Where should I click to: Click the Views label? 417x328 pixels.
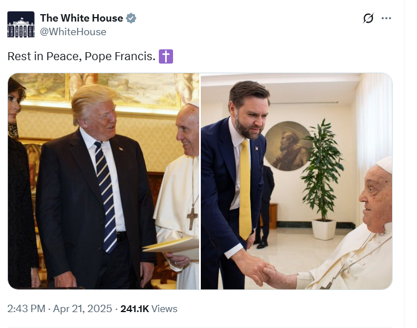click(x=165, y=309)
